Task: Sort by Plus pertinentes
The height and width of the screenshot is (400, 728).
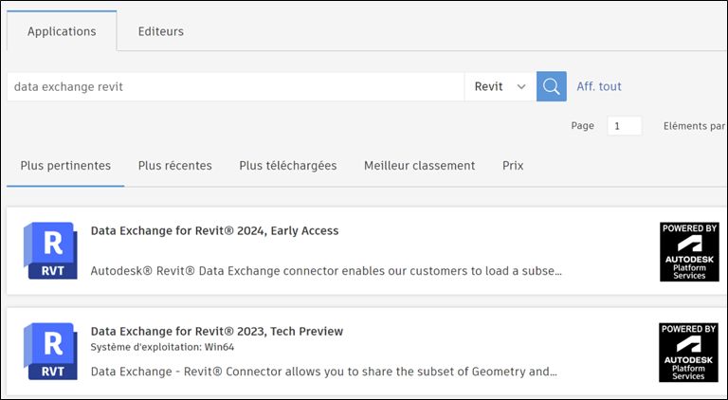Action: (65, 166)
